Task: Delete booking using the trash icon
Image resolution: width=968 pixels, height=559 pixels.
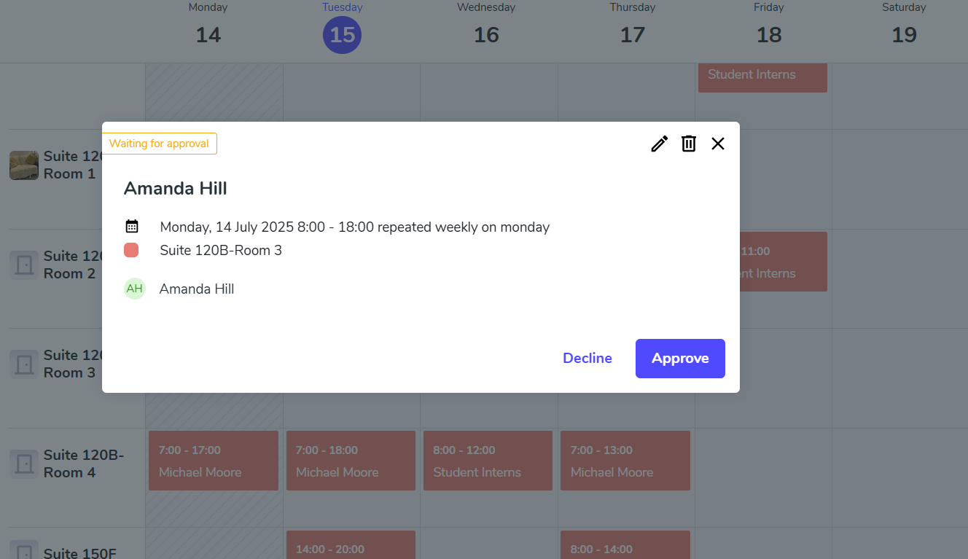Action: point(689,144)
